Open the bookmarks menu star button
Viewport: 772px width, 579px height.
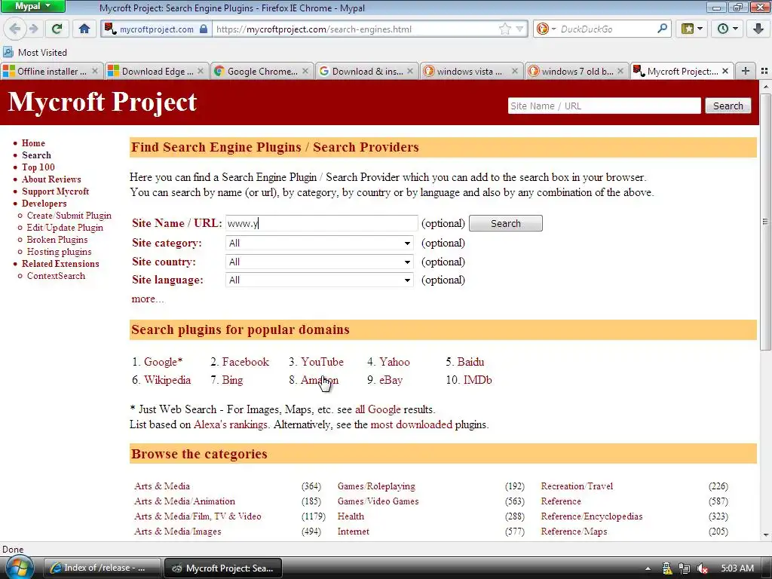[x=692, y=29]
